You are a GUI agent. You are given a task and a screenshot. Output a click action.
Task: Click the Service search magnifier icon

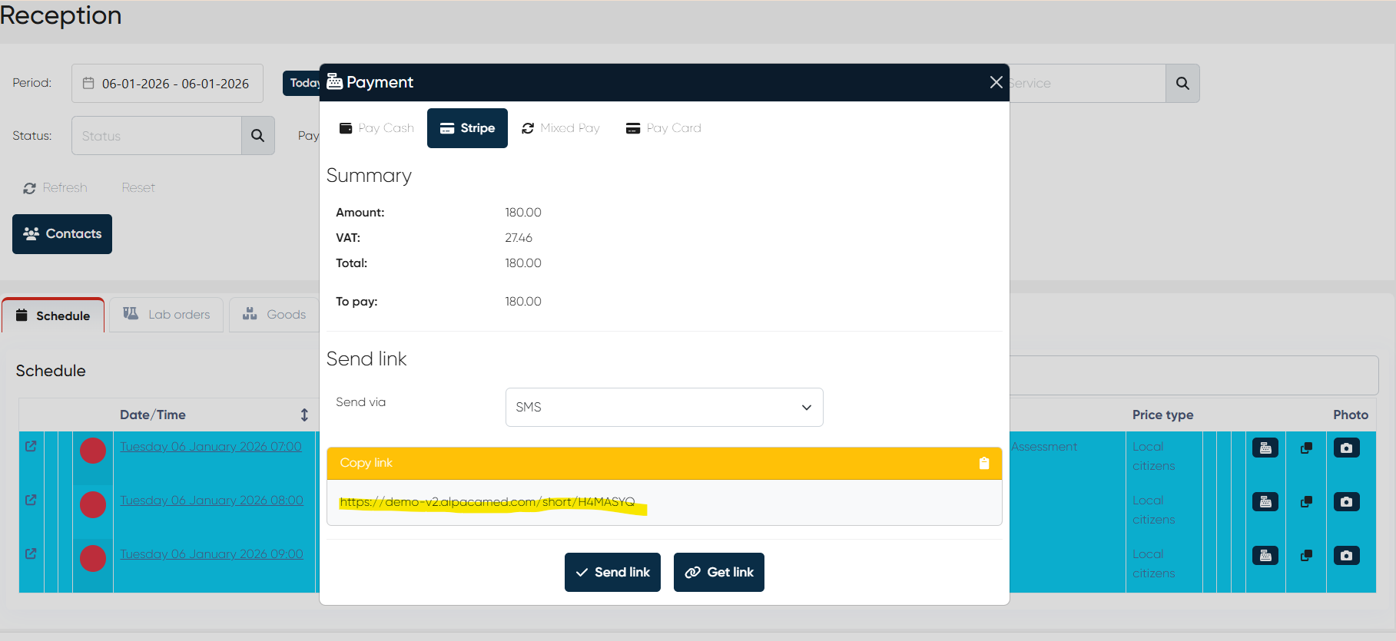tap(1182, 83)
